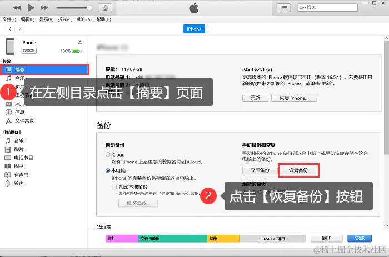Adjust the volume slider knob
The height and width of the screenshot is (257, 389).
(x=89, y=8)
